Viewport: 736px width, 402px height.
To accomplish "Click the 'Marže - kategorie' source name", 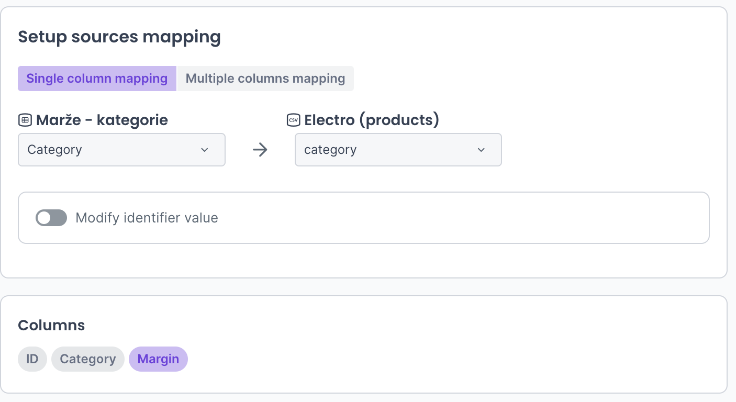I will point(102,120).
